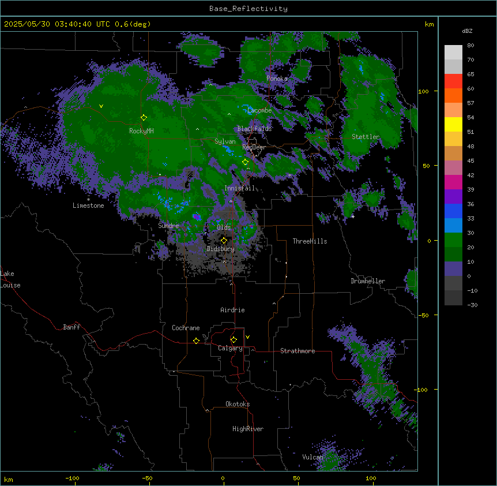Click the yellow 54 dBZ legend swatch
This screenshot has height=486, width=497.
[453, 124]
